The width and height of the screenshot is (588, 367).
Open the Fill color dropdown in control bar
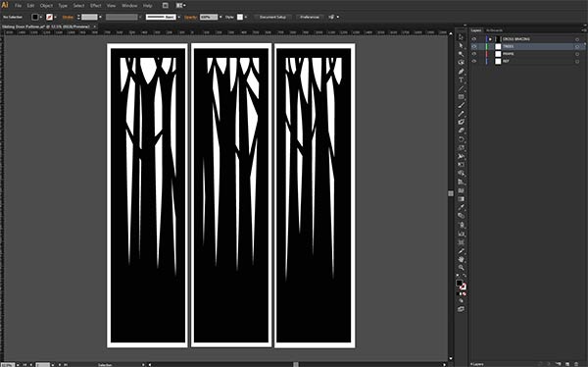point(41,17)
